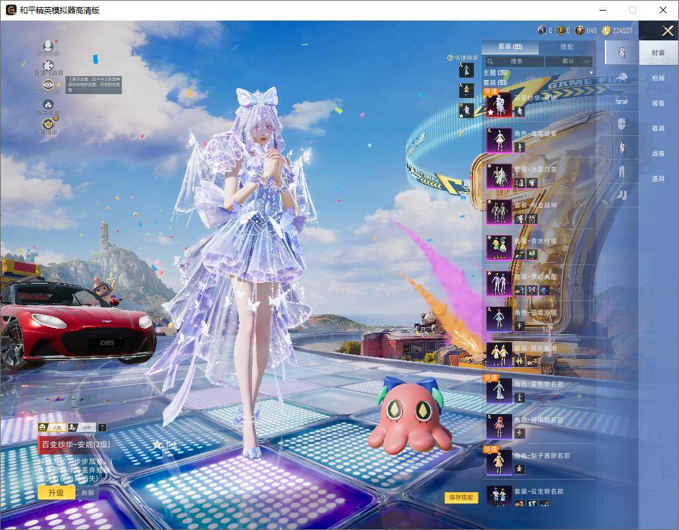Click the display settings tooltip box
Screen dimensions: 679x530
(x=93, y=85)
